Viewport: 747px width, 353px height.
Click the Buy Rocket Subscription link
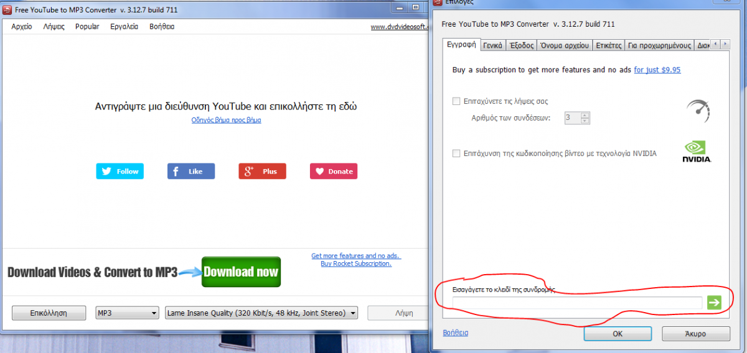356,264
